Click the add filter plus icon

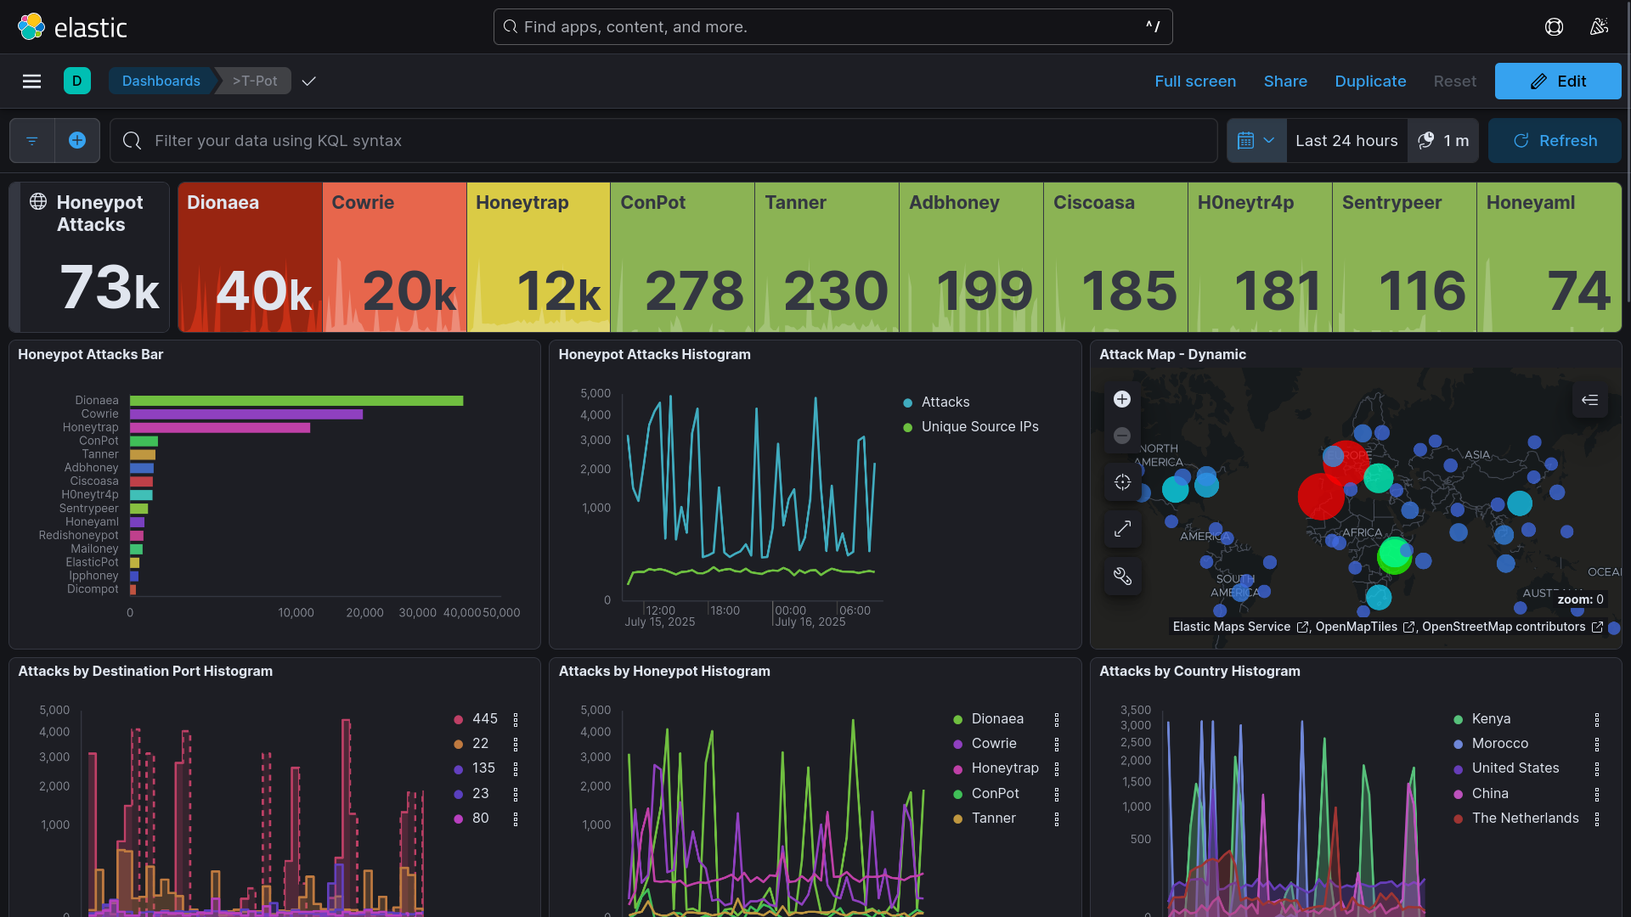pyautogui.click(x=77, y=141)
